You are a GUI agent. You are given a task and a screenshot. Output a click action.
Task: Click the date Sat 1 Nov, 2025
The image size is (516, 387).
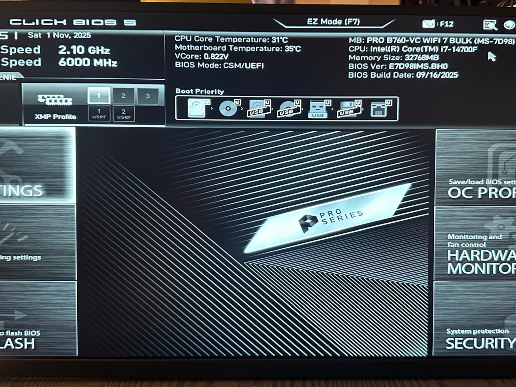pyautogui.click(x=59, y=35)
